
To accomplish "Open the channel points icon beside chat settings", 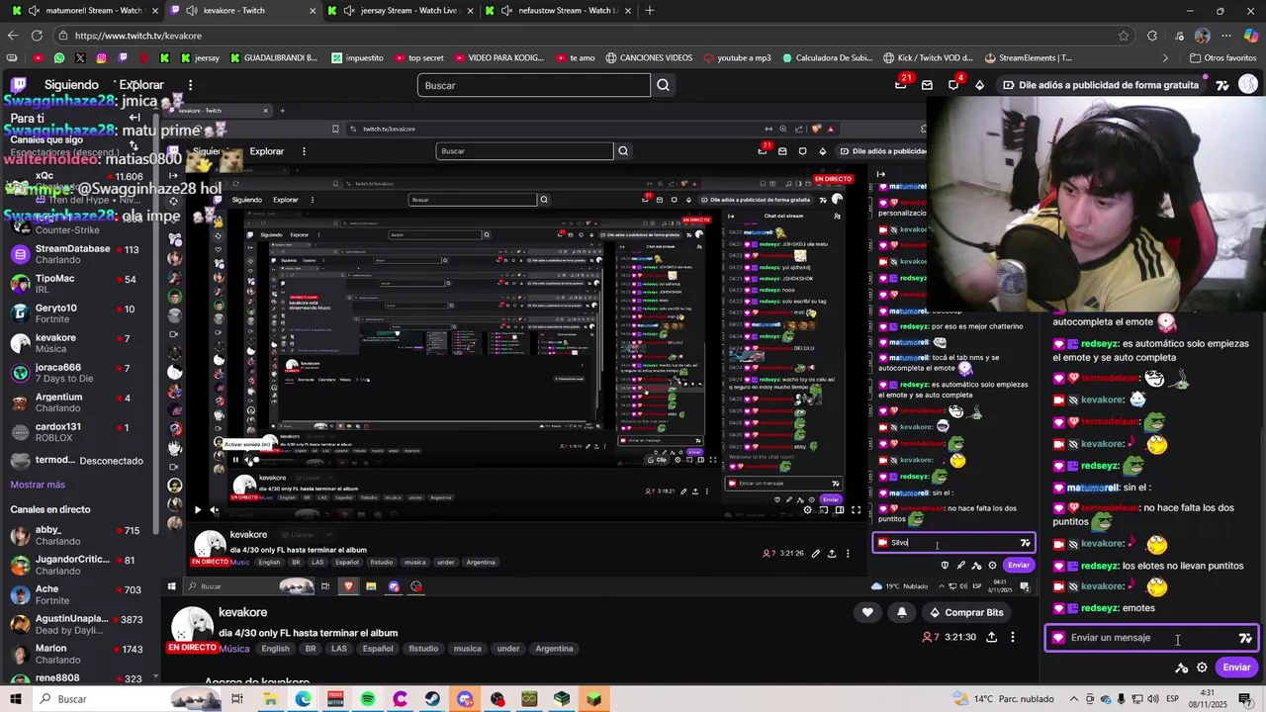I will 1181,667.
